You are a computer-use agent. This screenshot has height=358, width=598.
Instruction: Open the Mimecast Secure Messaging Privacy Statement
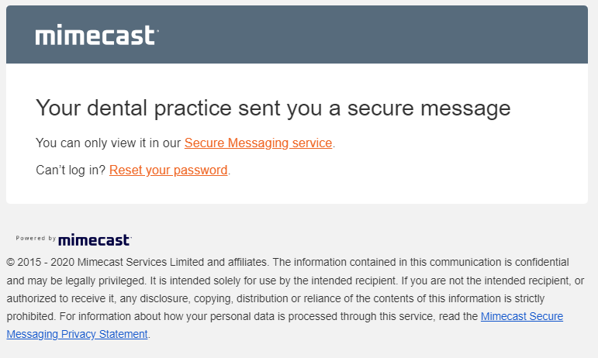[x=521, y=316]
